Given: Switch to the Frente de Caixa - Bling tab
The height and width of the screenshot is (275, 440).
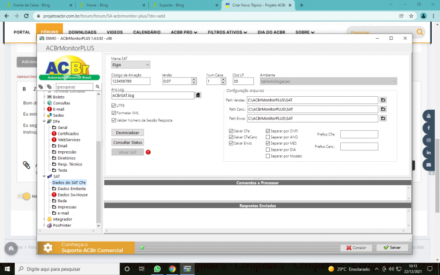Looking at the screenshot, I should (39, 5).
